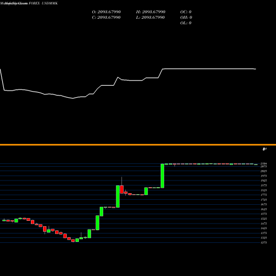Click the small label below the orange bar

[264, 149]
